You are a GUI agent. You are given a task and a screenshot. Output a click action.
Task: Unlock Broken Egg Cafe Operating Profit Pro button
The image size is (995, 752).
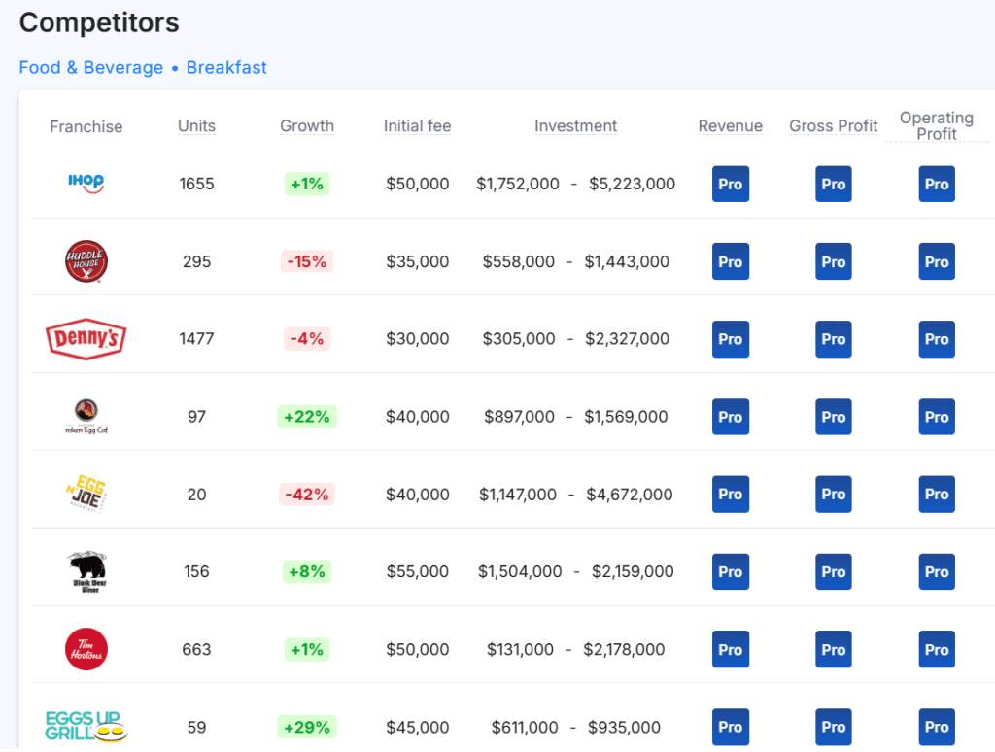(937, 417)
